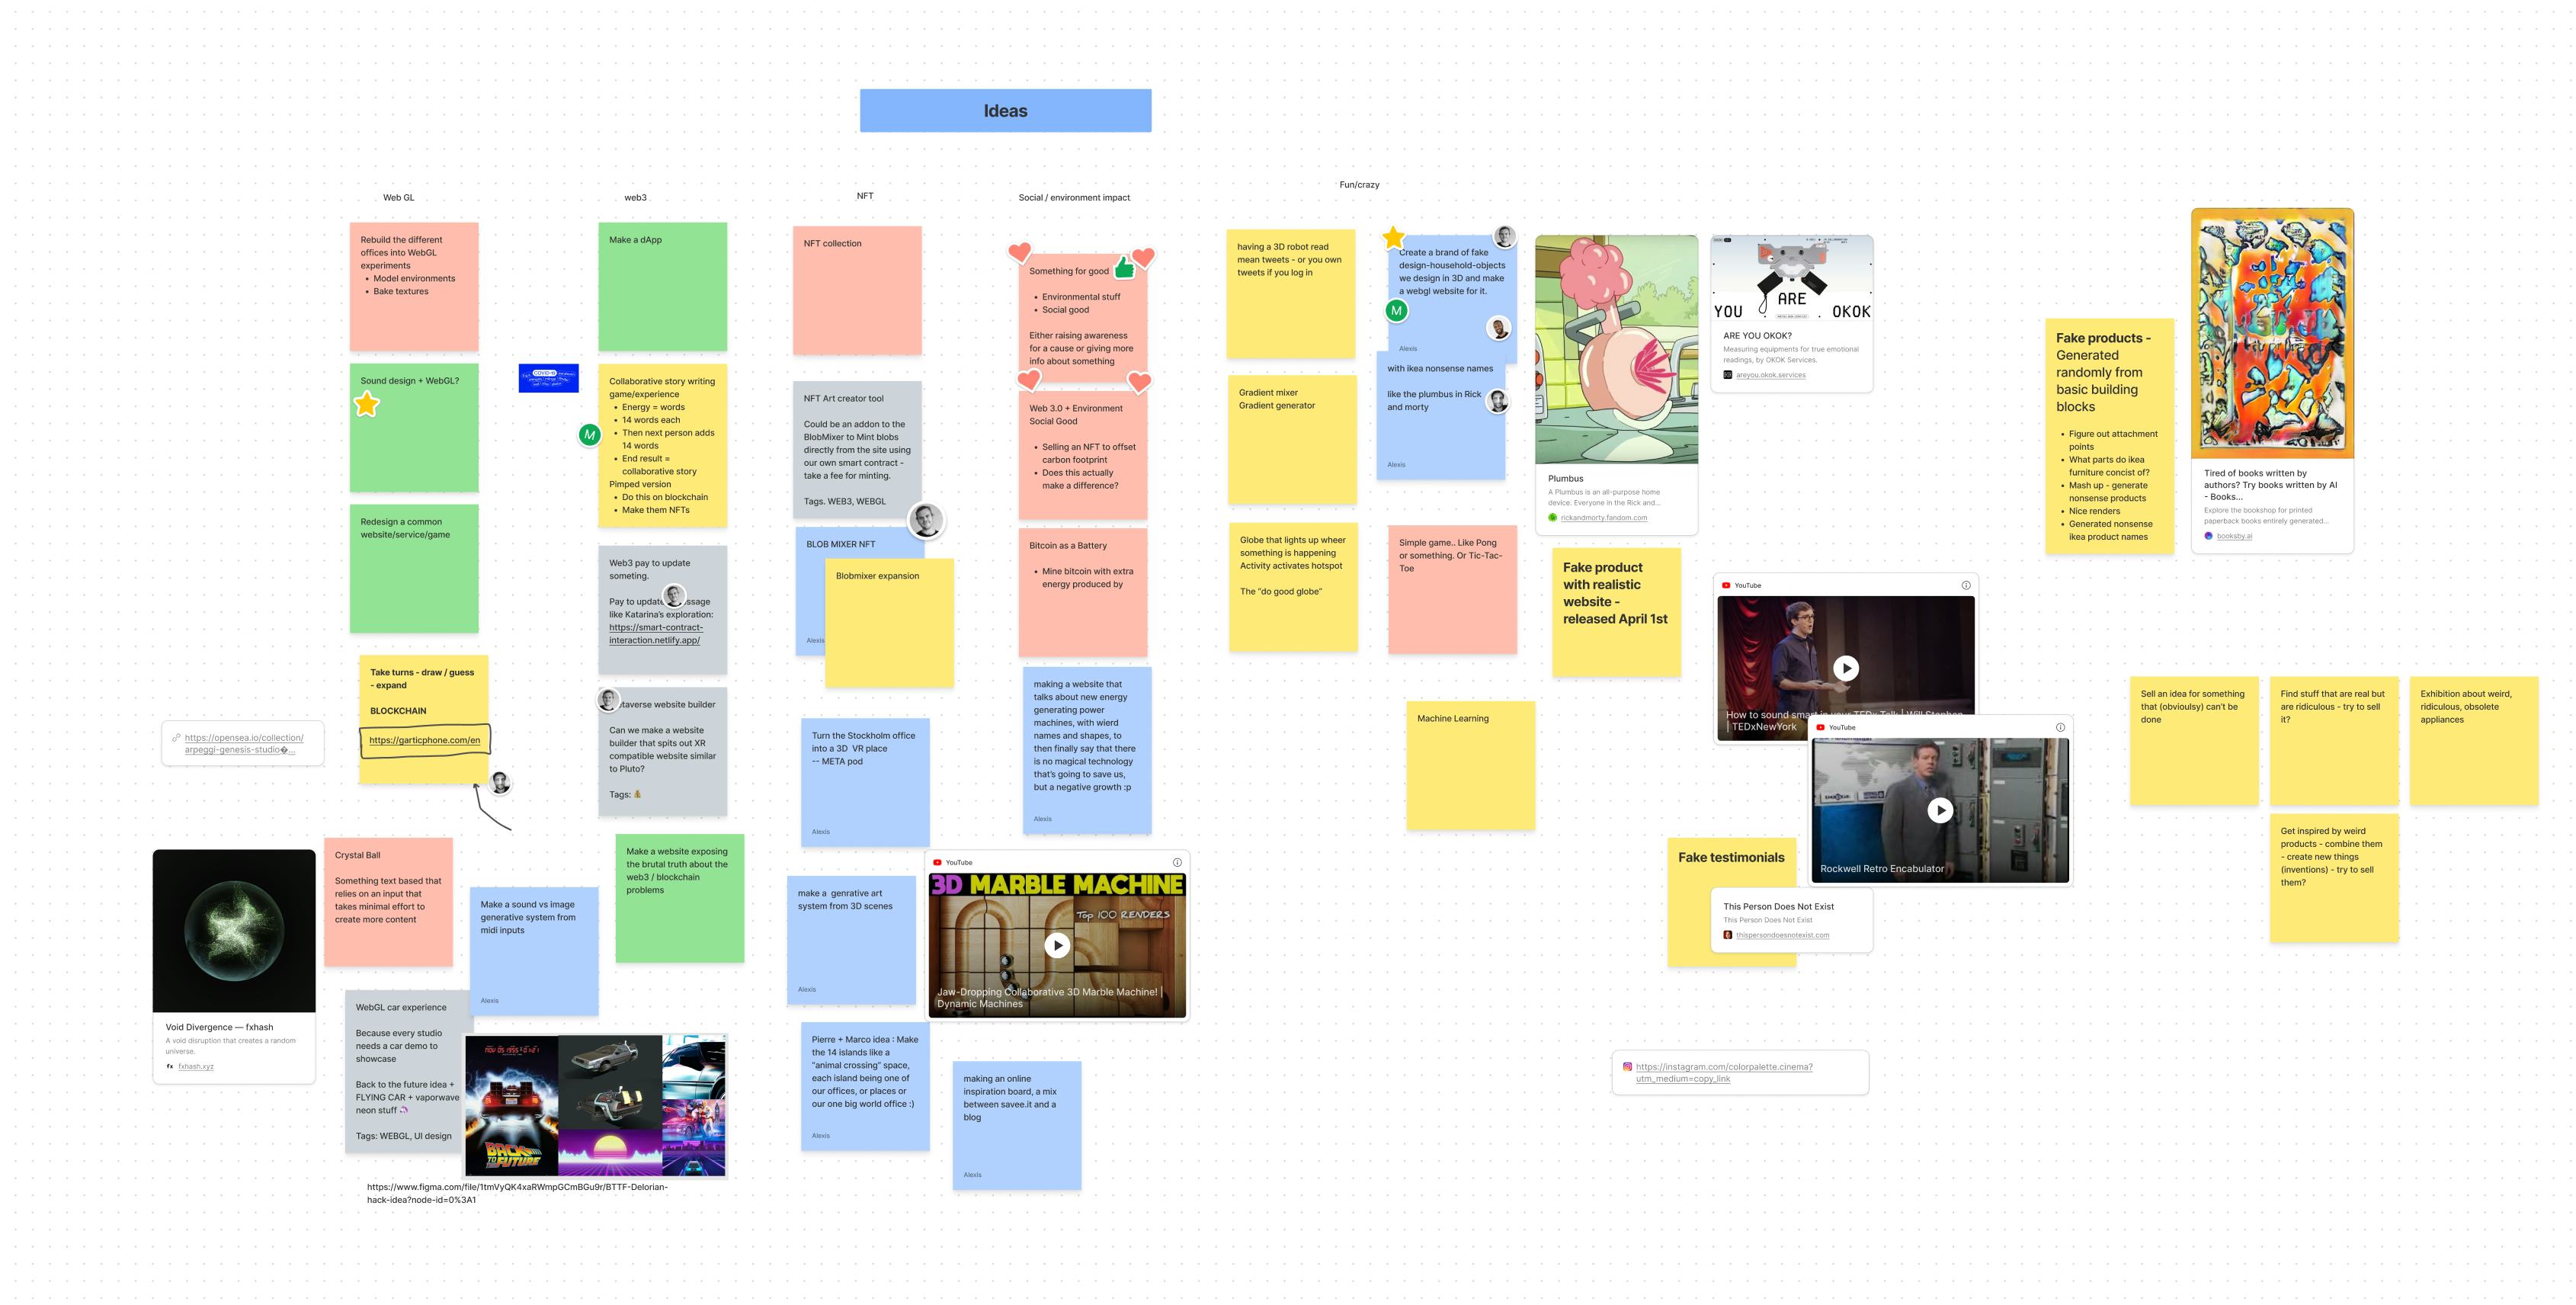Image resolution: width=2576 pixels, height=1305 pixels.
Task: Play the Rockwell Retro Encabulator video
Action: coord(1939,810)
